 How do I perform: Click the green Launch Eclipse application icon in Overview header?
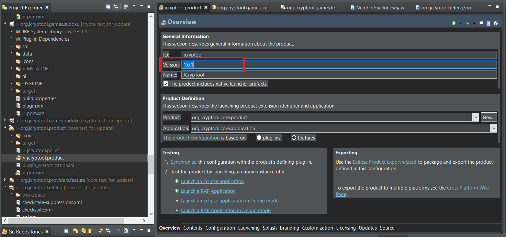pyautogui.click(x=454, y=23)
